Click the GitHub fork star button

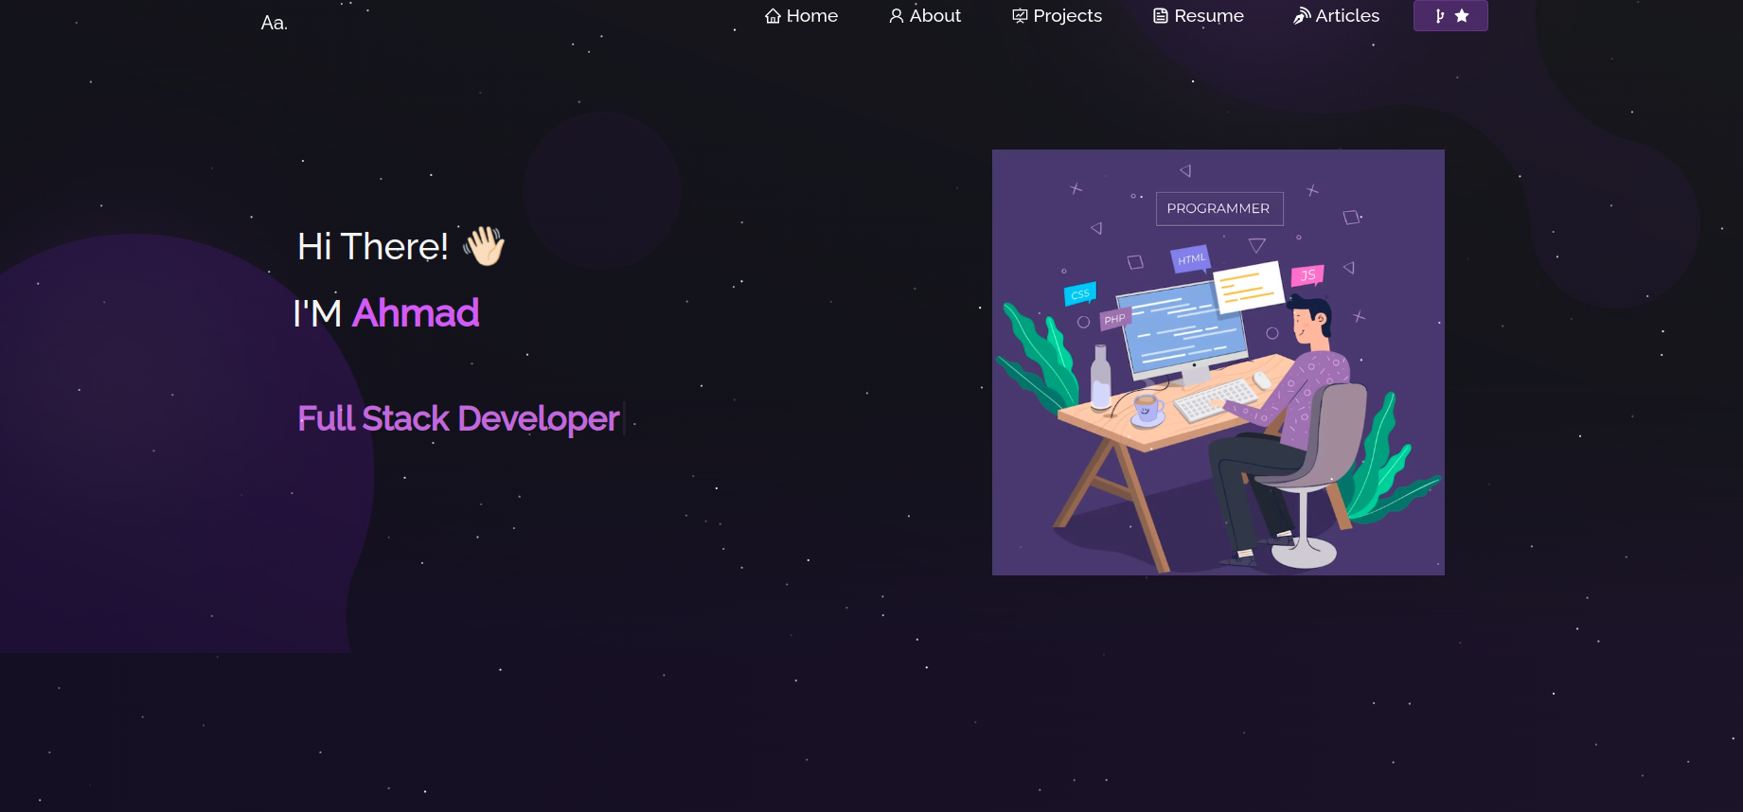(1450, 16)
